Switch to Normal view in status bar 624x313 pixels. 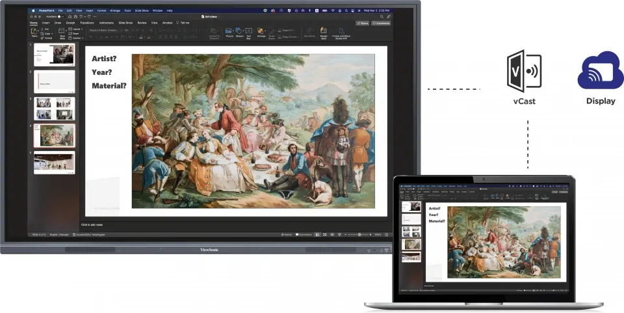click(317, 234)
